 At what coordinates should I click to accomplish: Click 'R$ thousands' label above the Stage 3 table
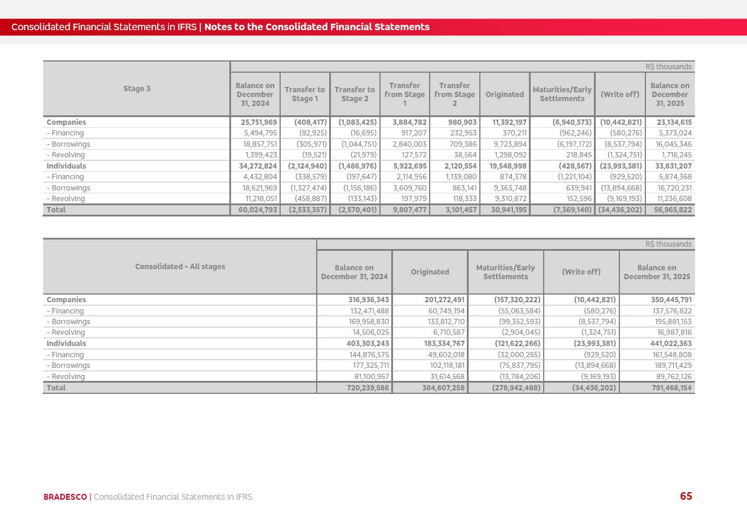tap(668, 67)
